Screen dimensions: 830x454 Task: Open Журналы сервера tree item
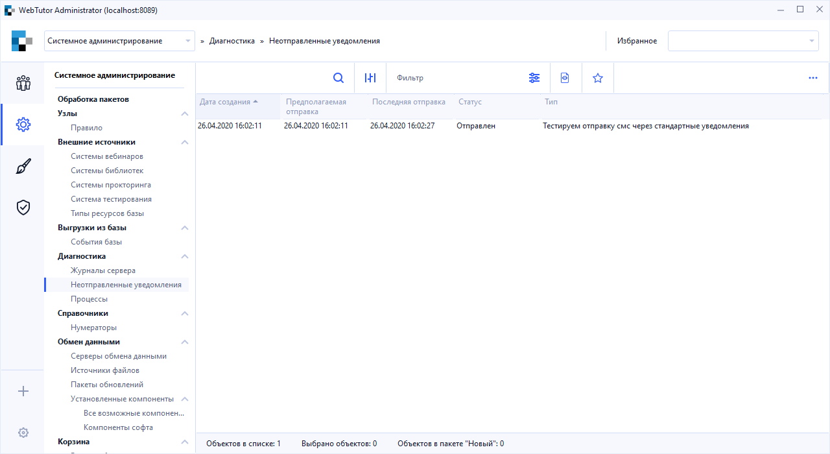(x=103, y=270)
